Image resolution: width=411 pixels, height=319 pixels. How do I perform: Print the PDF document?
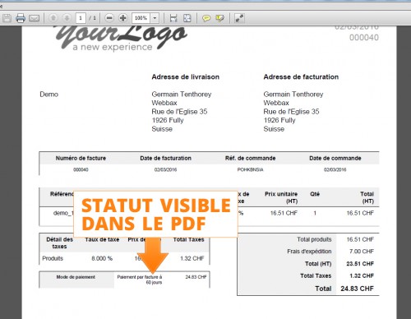coord(21,18)
